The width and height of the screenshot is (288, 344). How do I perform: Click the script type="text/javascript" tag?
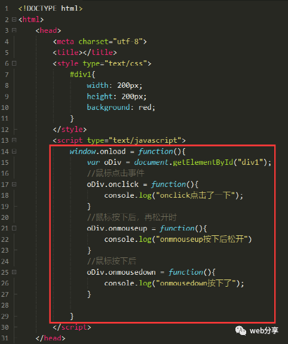[119, 140]
